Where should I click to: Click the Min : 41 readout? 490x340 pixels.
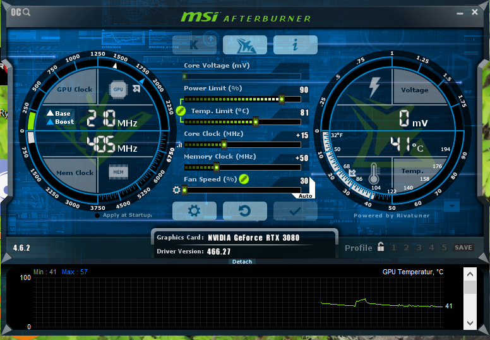point(45,272)
